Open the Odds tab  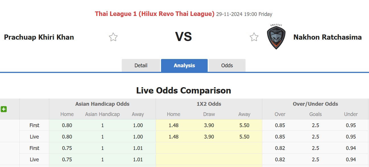(x=227, y=66)
